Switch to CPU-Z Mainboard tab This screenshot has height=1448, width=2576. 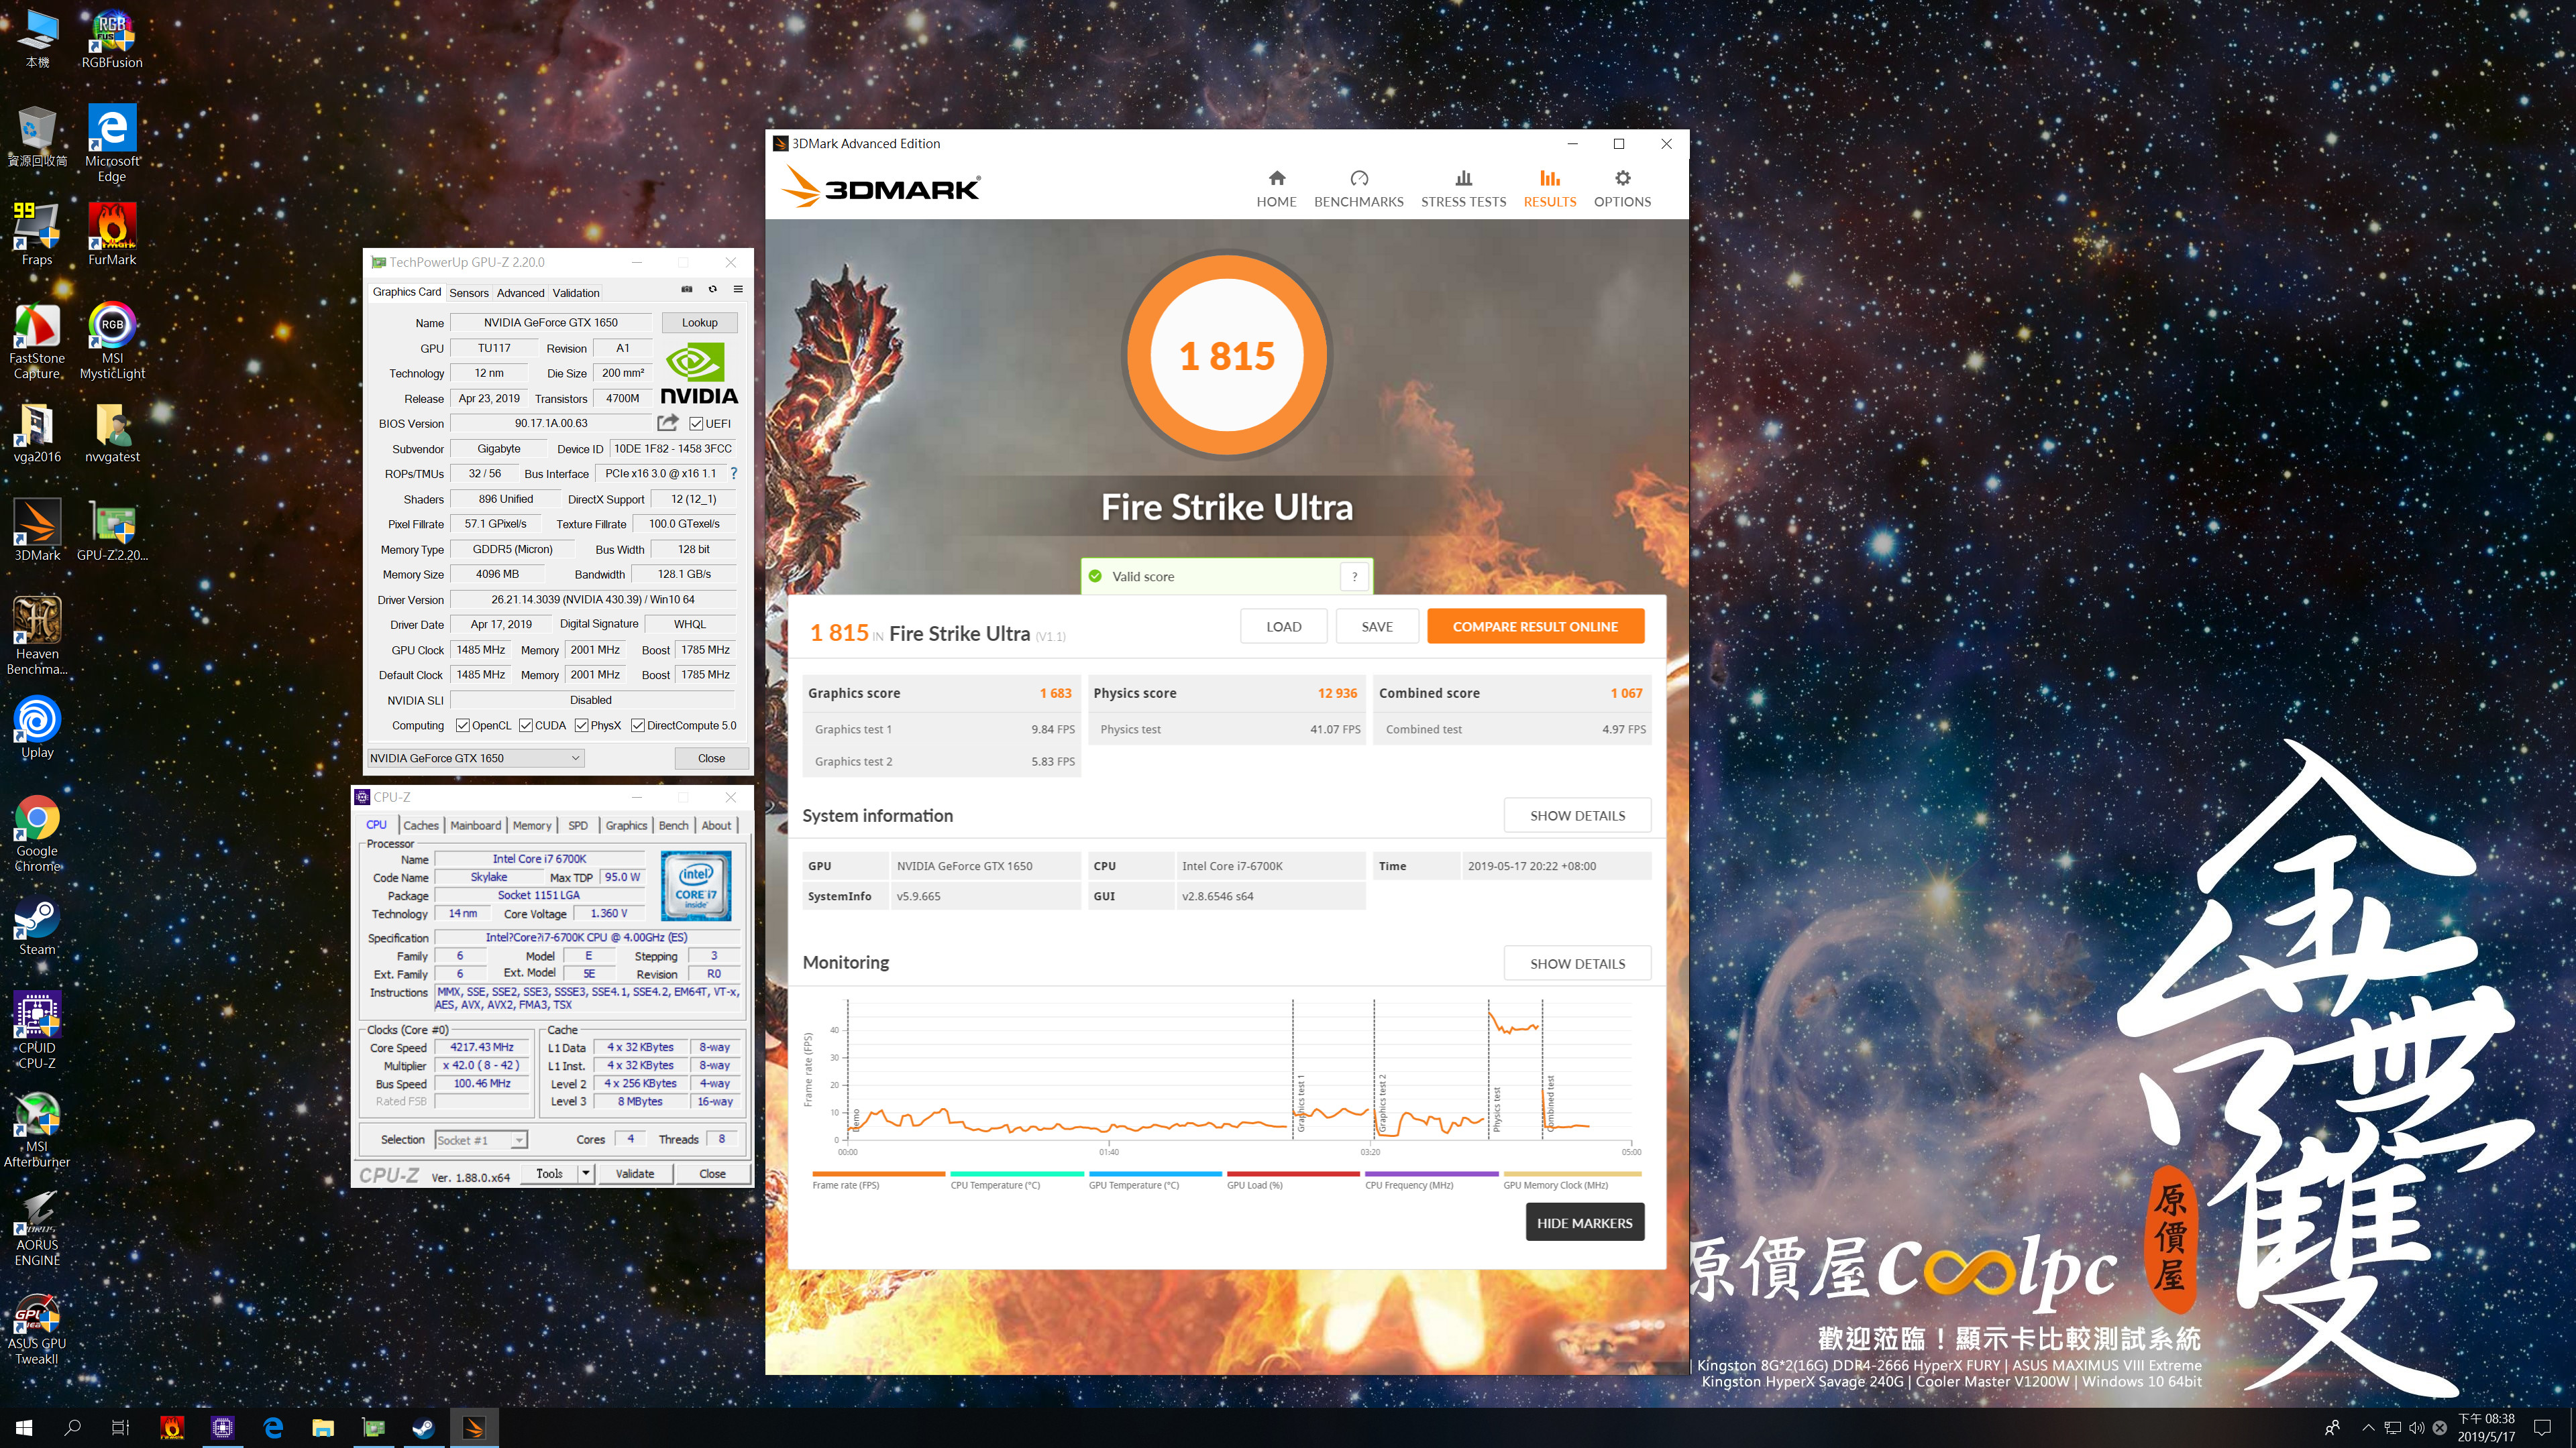[475, 825]
